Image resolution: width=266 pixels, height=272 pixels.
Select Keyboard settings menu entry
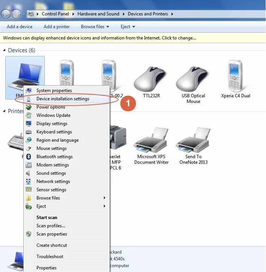tap(66, 132)
